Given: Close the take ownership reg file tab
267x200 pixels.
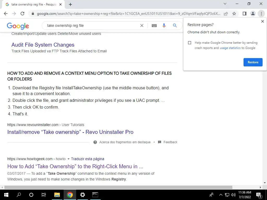Looking at the screenshot, I should tap(60, 5).
